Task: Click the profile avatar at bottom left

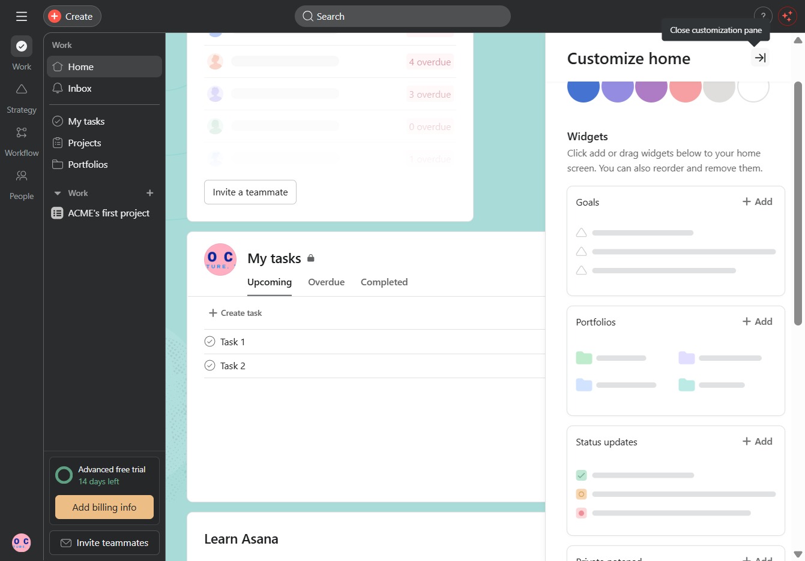Action: (22, 542)
